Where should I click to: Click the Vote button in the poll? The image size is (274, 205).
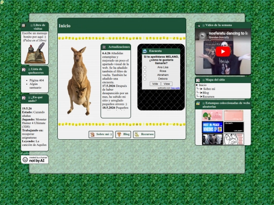[x=155, y=84]
